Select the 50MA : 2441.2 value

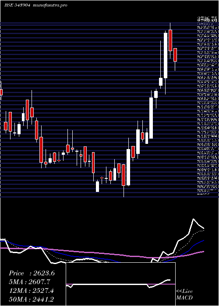31,299
